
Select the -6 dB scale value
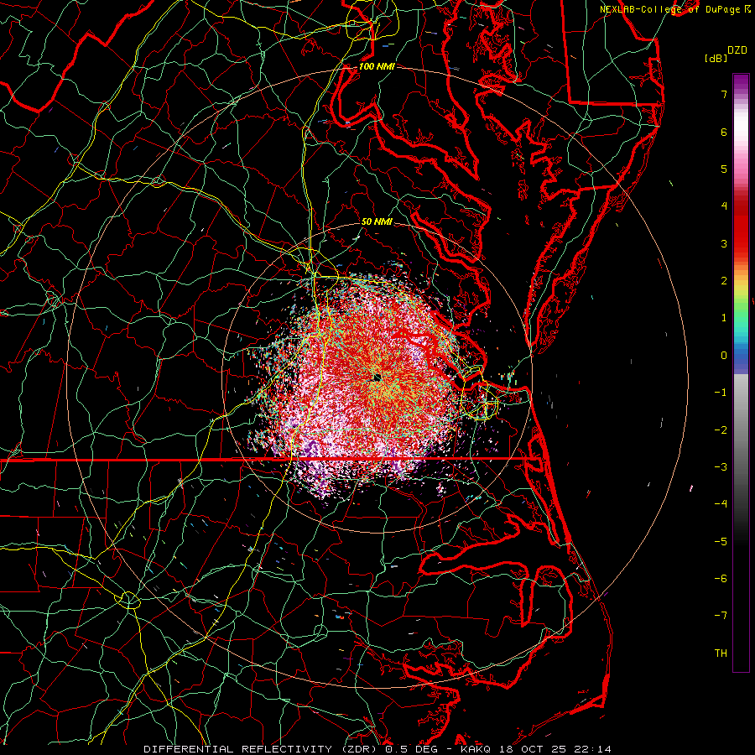pos(721,579)
